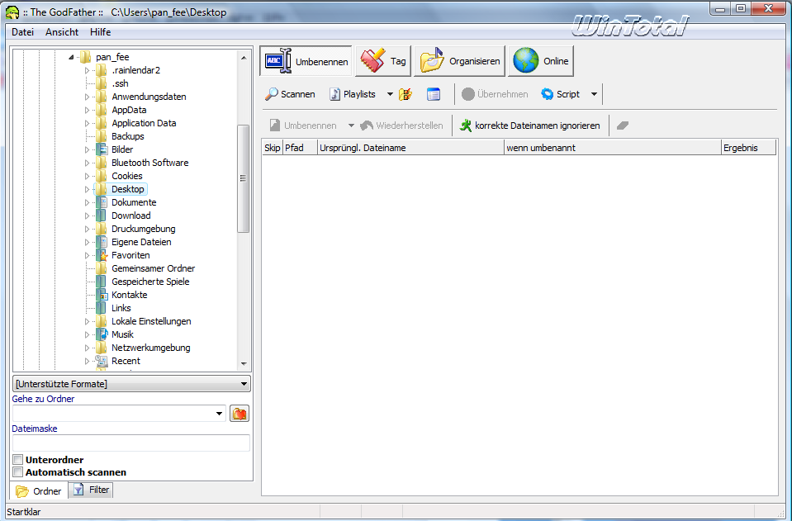Enable the Unterordner checkbox
This screenshot has width=792, height=521.
point(18,460)
